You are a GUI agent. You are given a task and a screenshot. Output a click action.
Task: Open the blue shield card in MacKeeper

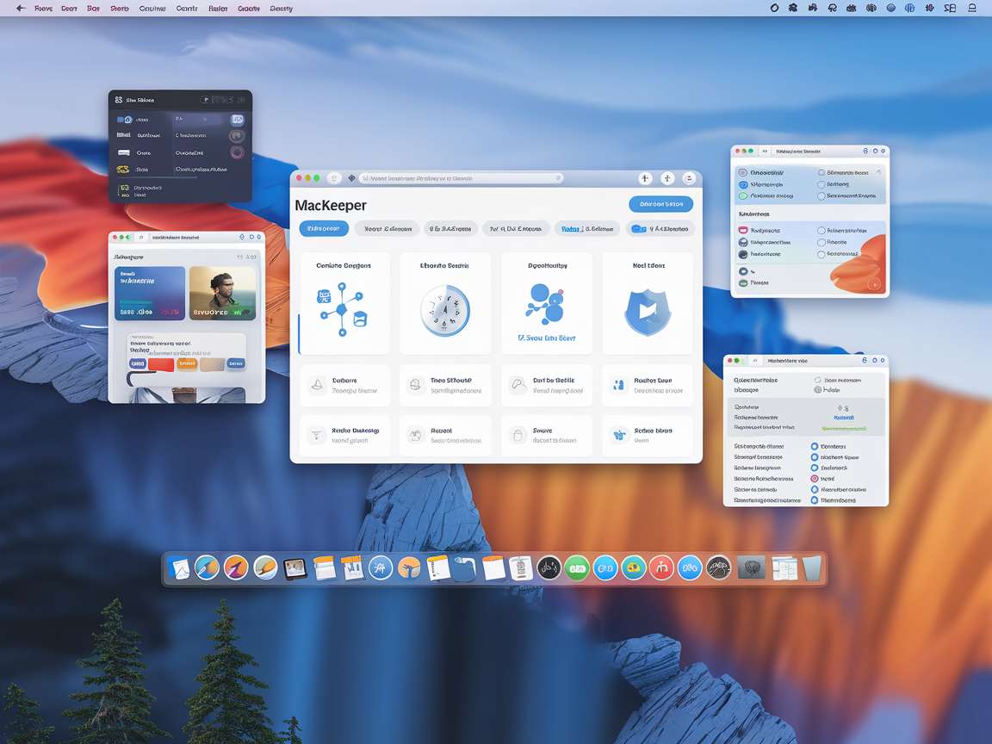(x=648, y=303)
